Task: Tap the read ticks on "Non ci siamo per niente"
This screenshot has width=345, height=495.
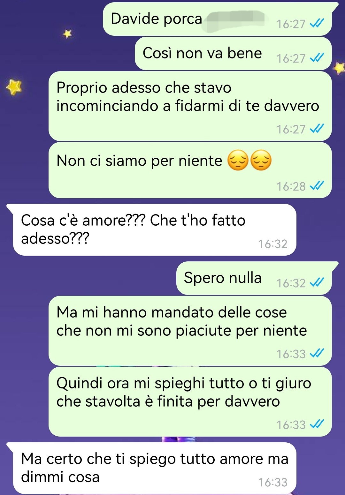Action: tap(317, 186)
